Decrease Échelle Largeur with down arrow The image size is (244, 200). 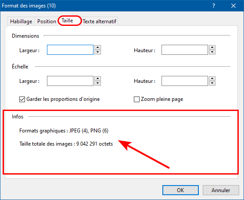tap(97, 83)
